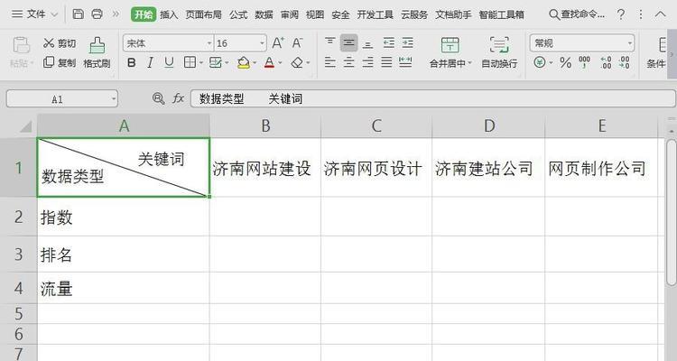Center text horizontally
The height and width of the screenshot is (361, 677).
click(348, 62)
